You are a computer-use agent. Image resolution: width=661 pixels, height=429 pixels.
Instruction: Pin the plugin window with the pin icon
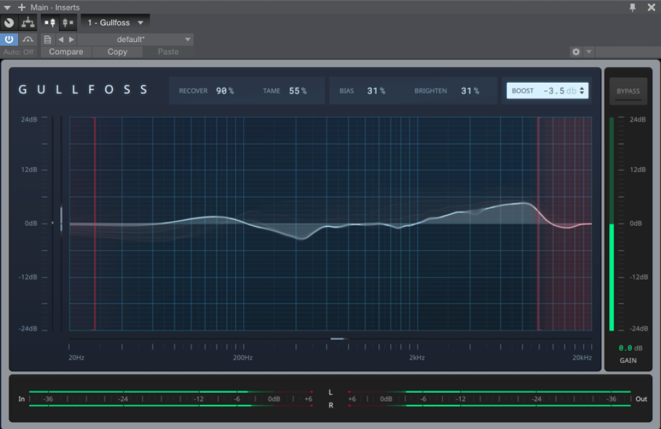click(632, 7)
